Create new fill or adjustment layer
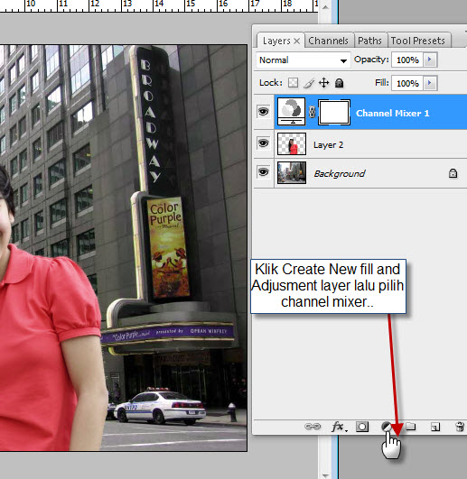467x479 pixels. [x=387, y=426]
